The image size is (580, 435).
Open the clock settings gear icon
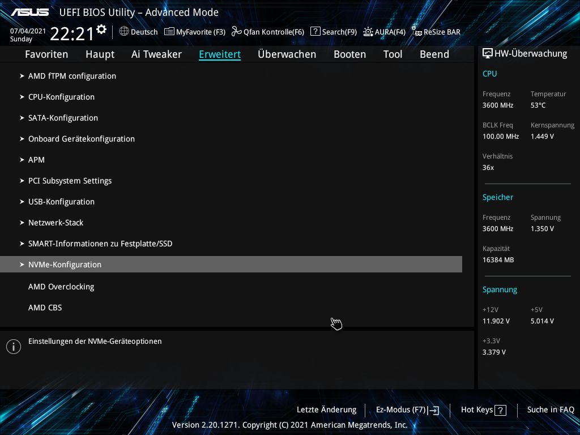tap(101, 29)
